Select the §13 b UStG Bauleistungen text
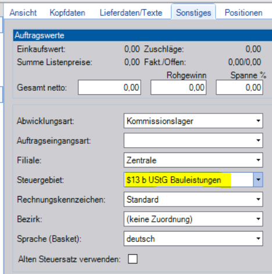 click(x=174, y=180)
